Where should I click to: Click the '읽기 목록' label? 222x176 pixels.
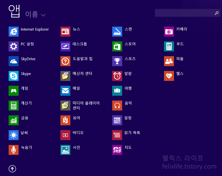132,133
